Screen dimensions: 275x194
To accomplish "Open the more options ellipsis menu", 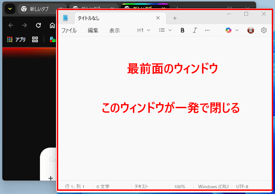I will 207,31.
